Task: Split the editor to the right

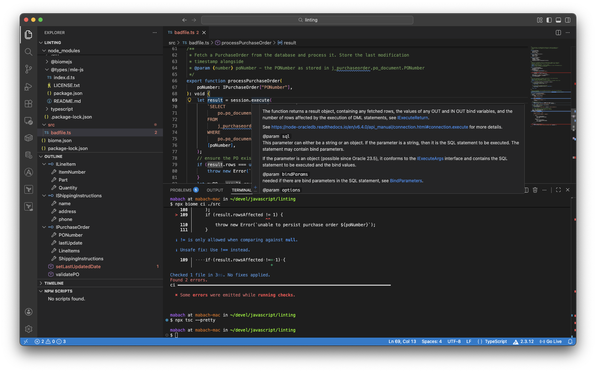Action: (x=558, y=33)
